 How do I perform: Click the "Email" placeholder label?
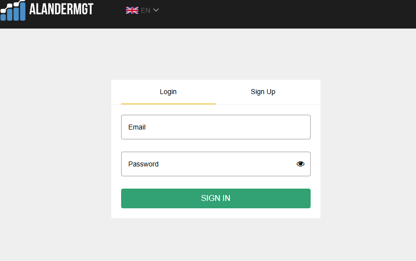point(137,127)
